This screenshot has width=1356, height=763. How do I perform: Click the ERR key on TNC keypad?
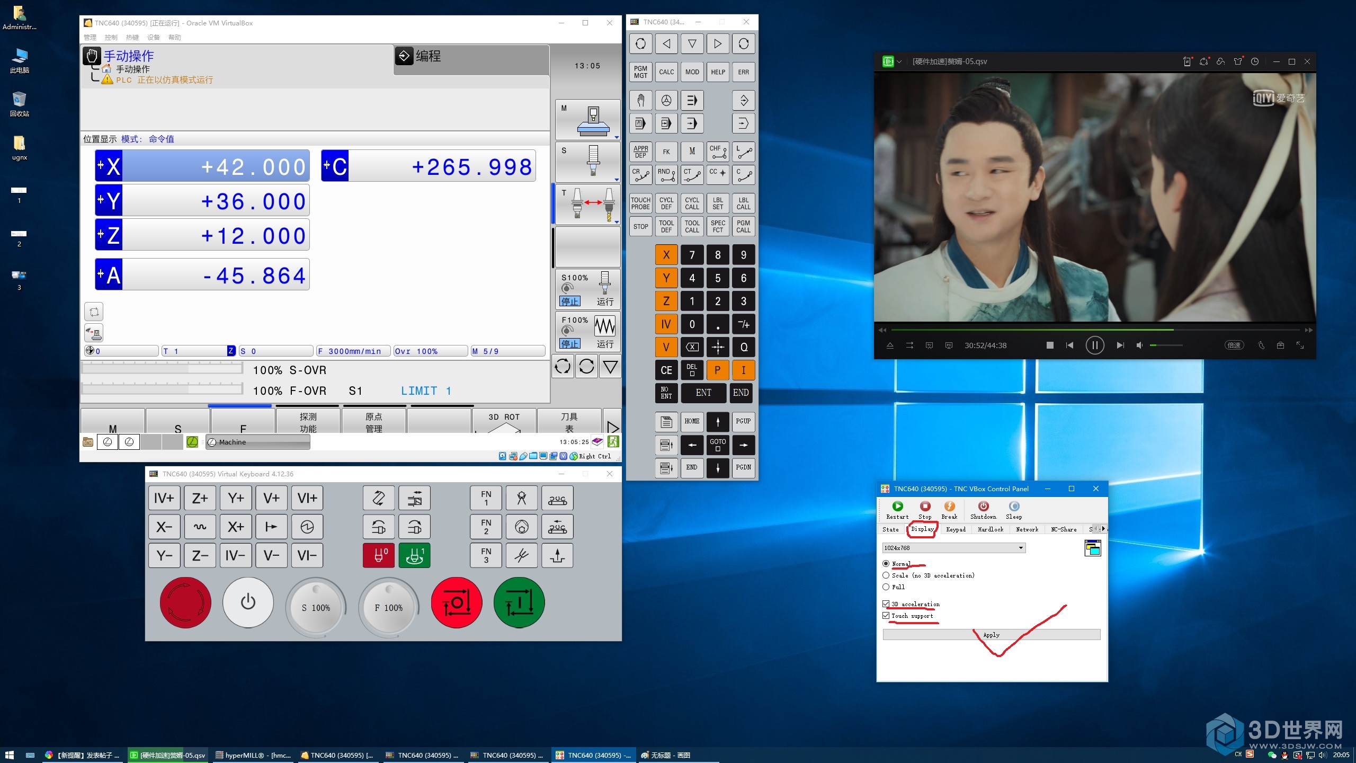click(x=744, y=72)
